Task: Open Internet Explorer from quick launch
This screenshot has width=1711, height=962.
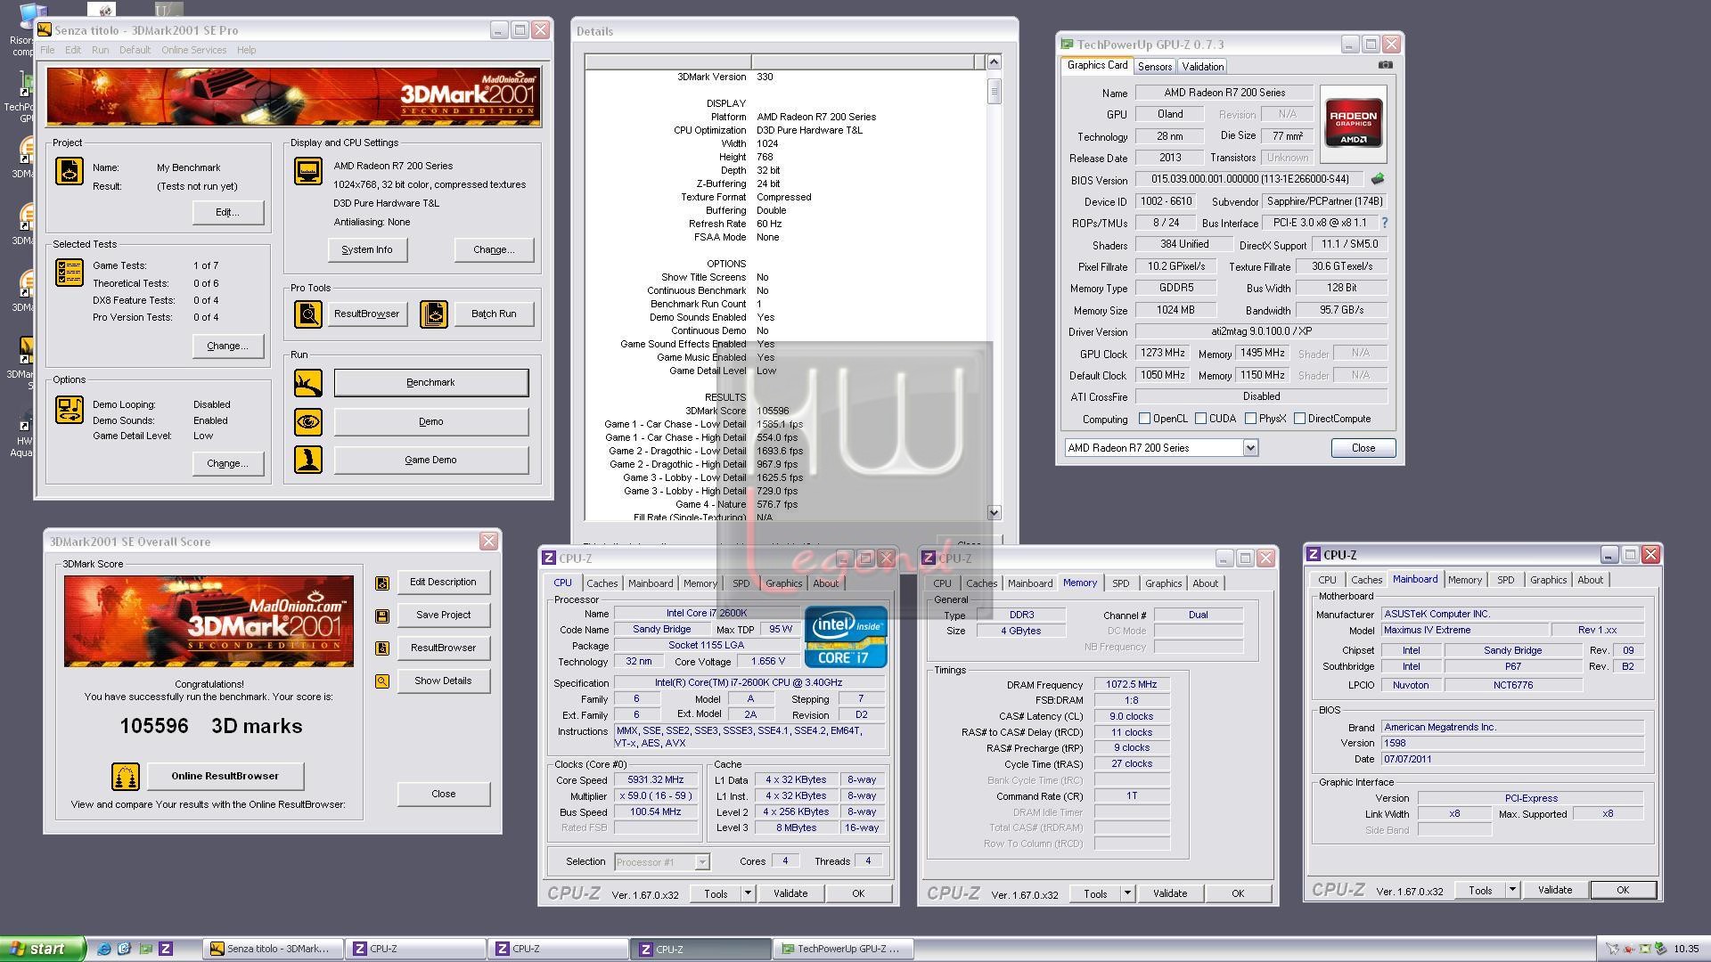Action: pos(104,949)
